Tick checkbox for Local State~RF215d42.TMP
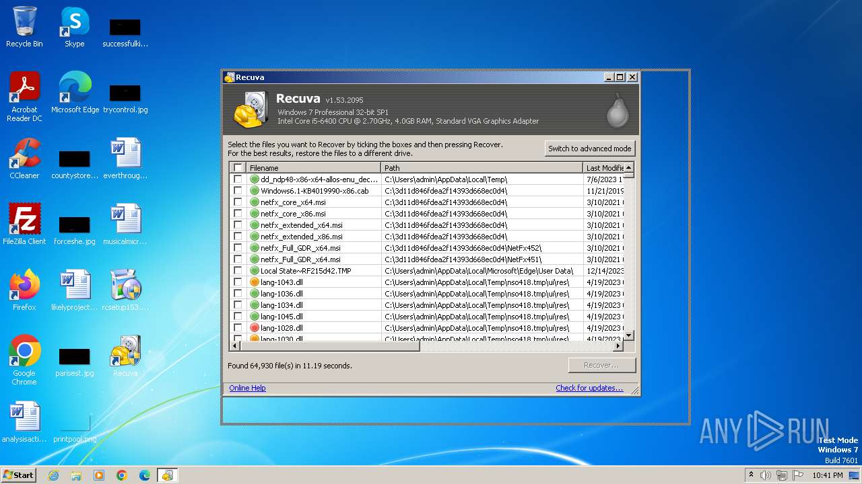This screenshot has height=484, width=862. (238, 271)
